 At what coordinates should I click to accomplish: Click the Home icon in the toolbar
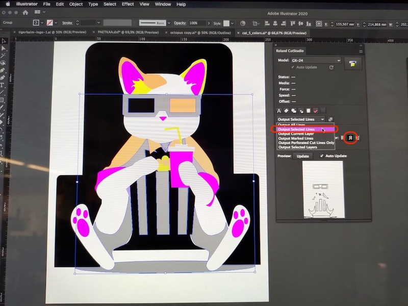tap(24, 12)
